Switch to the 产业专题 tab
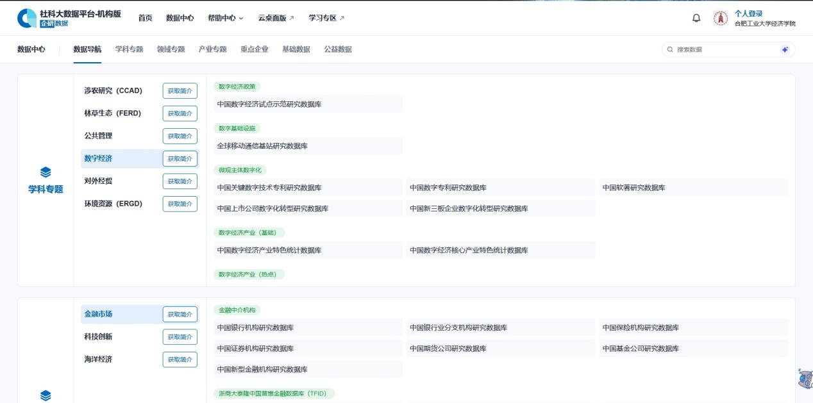Viewport: 813px width, 403px height. click(x=212, y=49)
